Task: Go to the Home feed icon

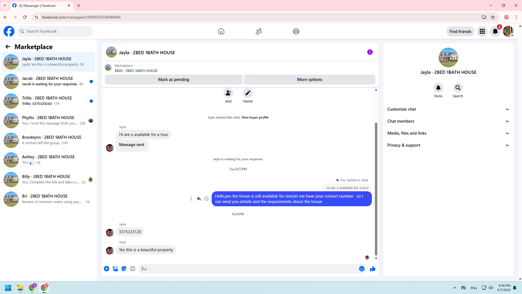Action: [221, 31]
